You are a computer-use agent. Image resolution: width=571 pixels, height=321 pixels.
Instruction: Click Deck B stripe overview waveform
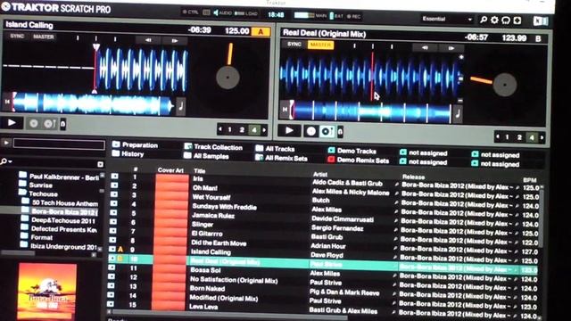371,111
